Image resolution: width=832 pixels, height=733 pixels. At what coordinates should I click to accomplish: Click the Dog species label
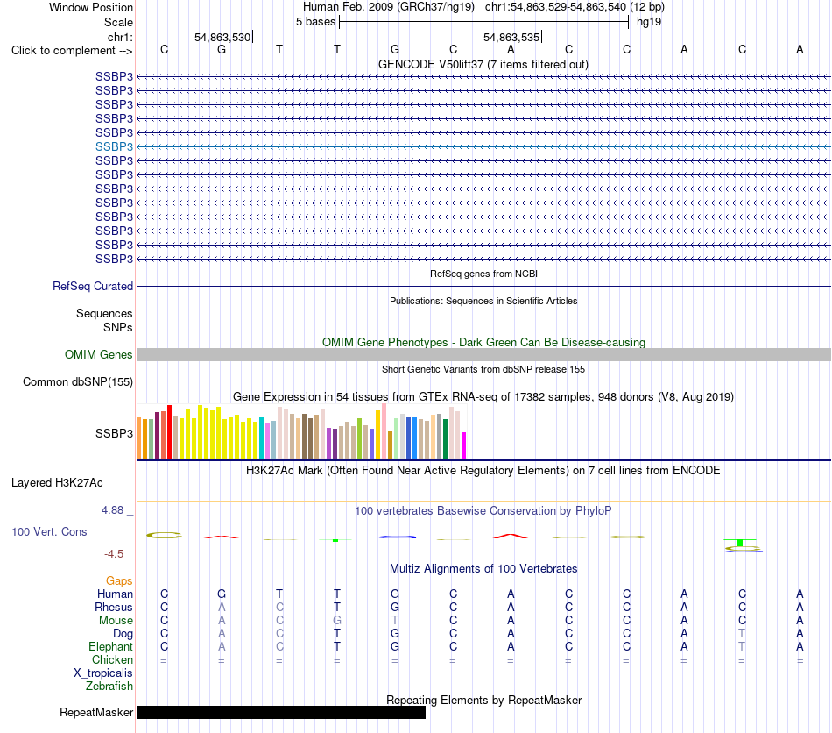(x=123, y=634)
